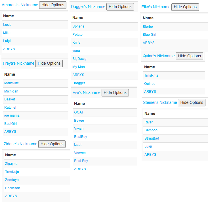This screenshot has width=208, height=202.
Task: Hide options for Zidane's Nickname
Action: point(52,144)
